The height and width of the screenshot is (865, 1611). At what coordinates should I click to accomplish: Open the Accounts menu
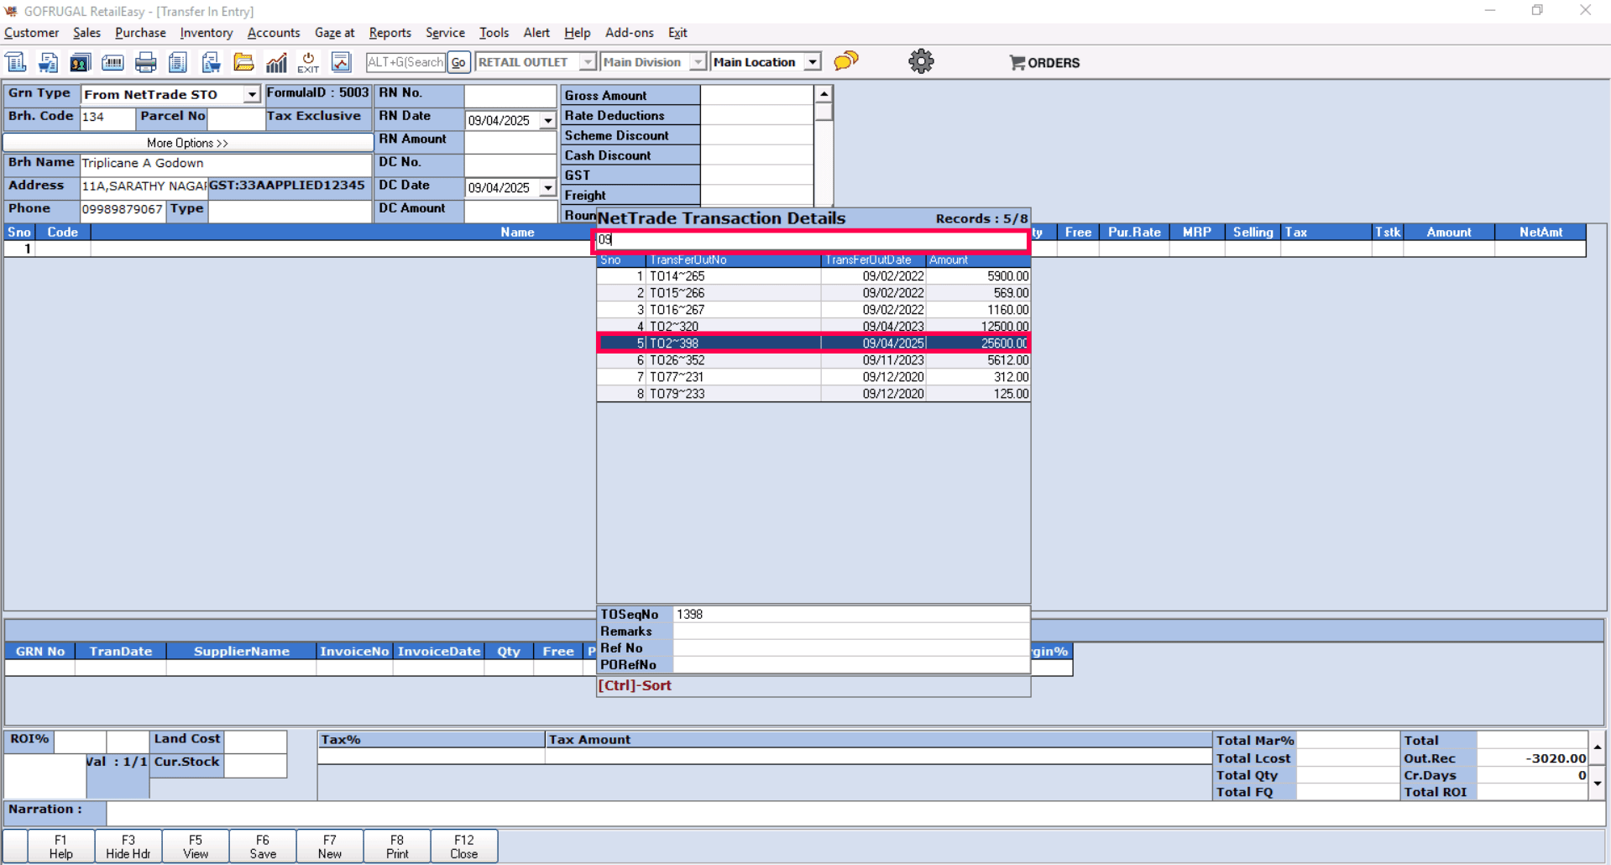pyautogui.click(x=274, y=33)
